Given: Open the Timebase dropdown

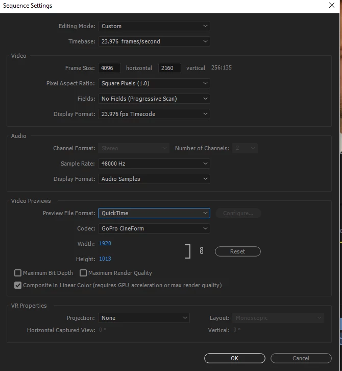Looking at the screenshot, I should pyautogui.click(x=154, y=41).
